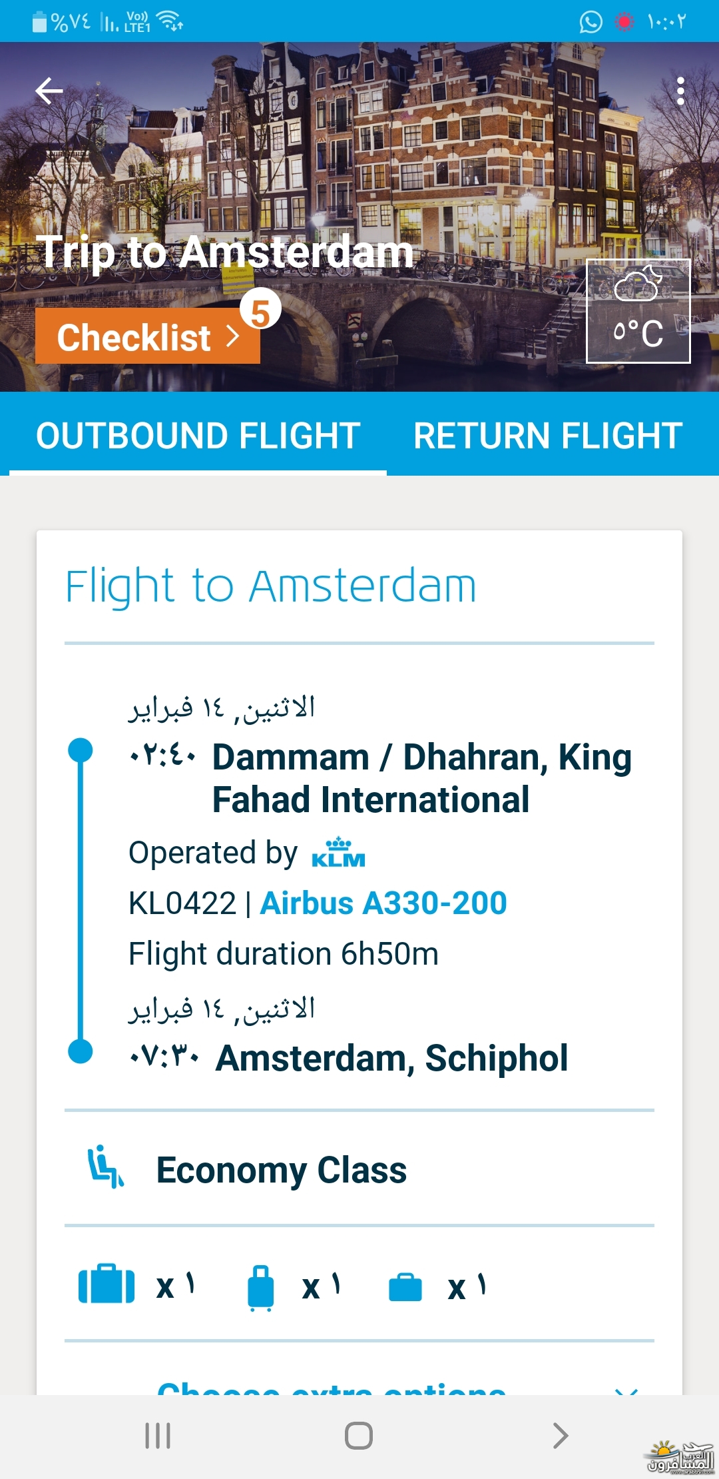This screenshot has width=719, height=1479.
Task: Tap the Economy Class seat icon
Action: 106,1167
